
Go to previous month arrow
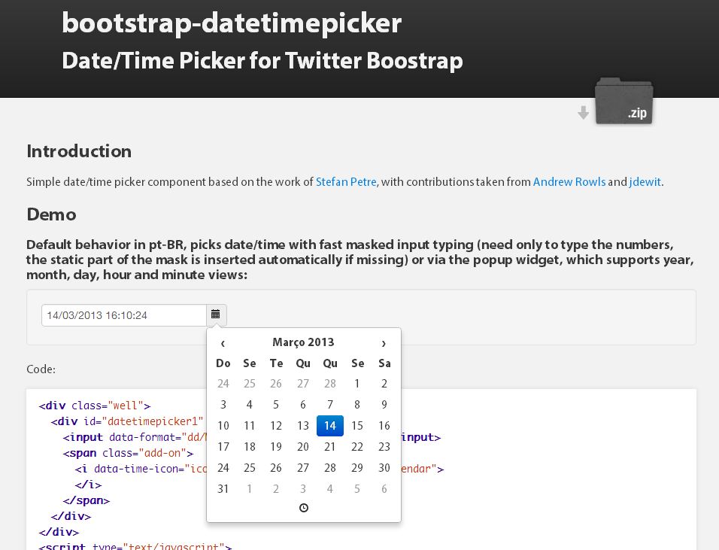coord(223,342)
